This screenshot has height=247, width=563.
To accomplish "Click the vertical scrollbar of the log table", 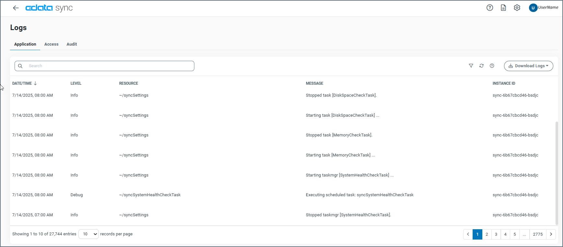I will click(557, 171).
